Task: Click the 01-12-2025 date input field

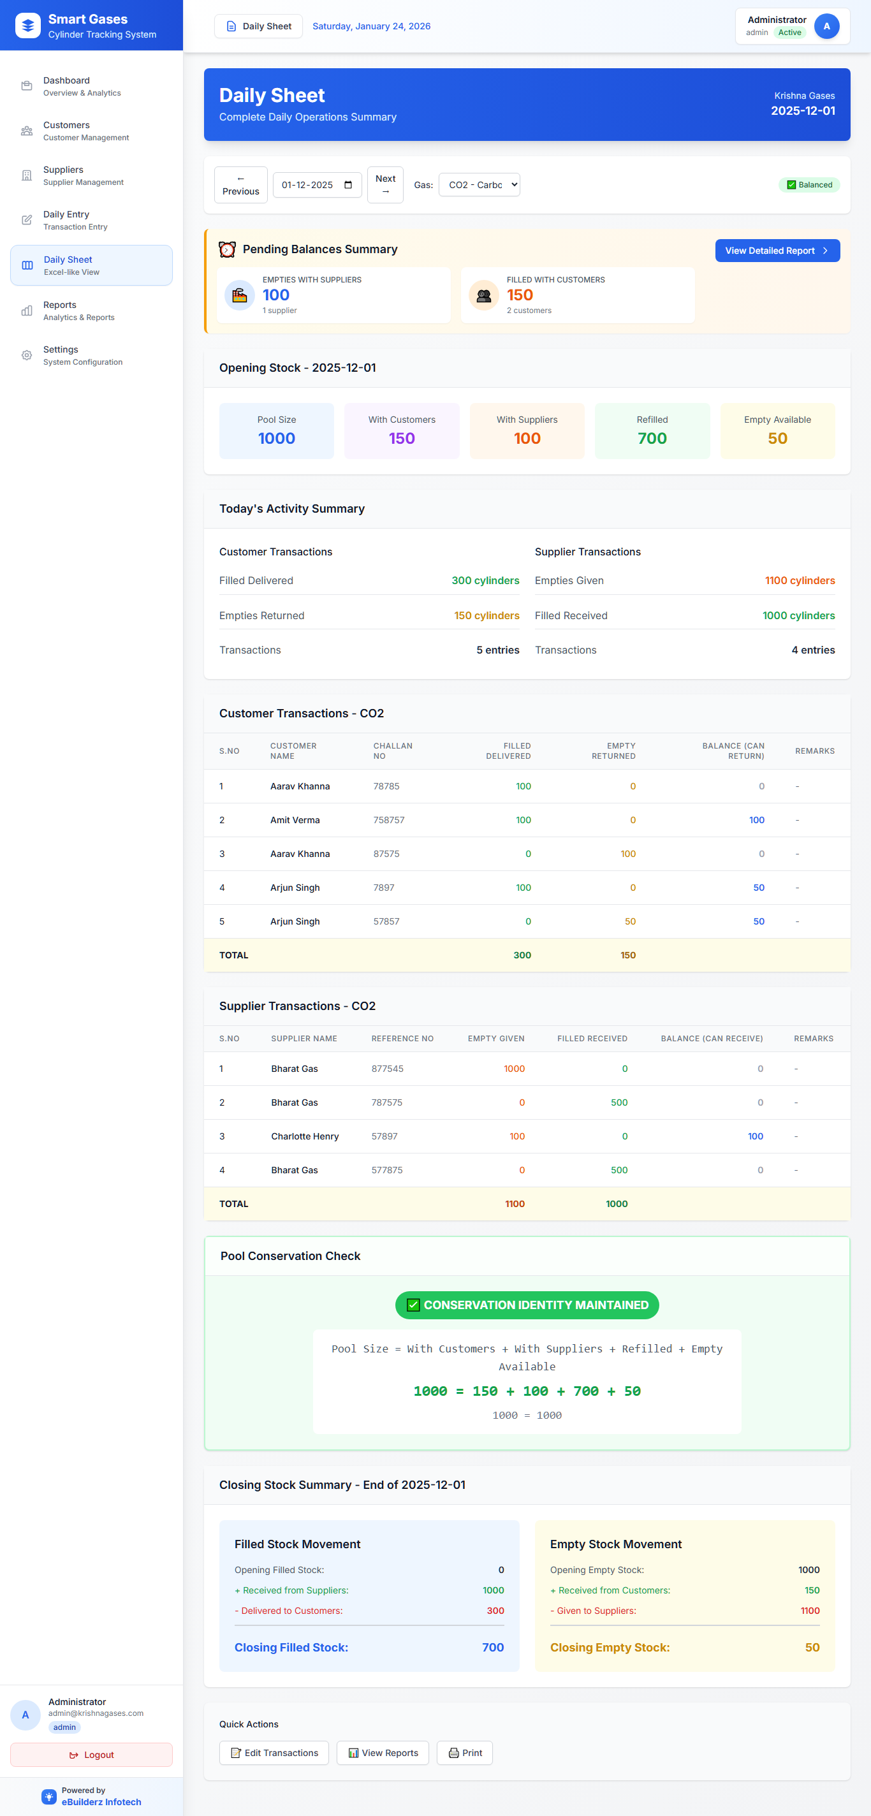Action: click(317, 185)
